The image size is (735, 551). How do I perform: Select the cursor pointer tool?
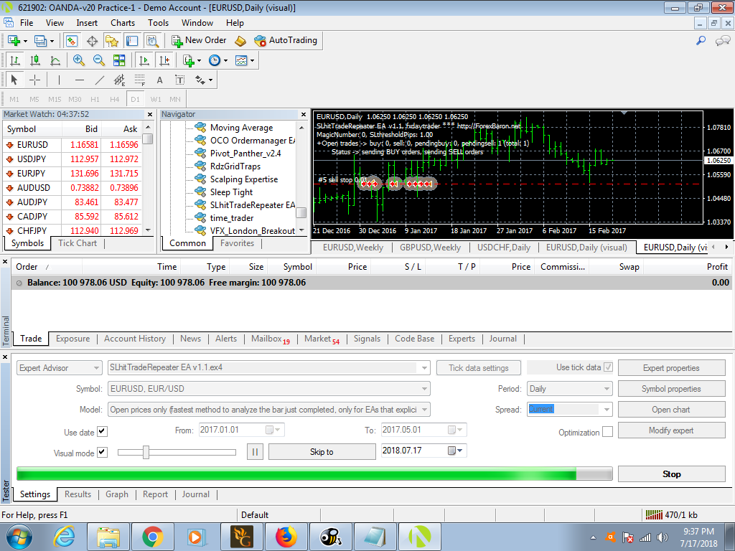(14, 80)
